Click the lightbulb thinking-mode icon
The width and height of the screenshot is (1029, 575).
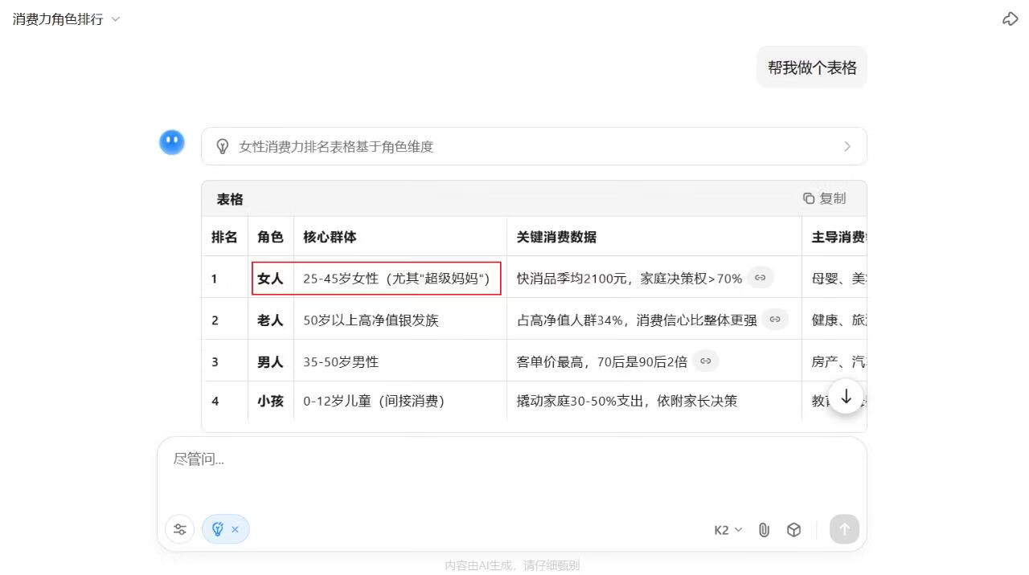click(x=218, y=529)
